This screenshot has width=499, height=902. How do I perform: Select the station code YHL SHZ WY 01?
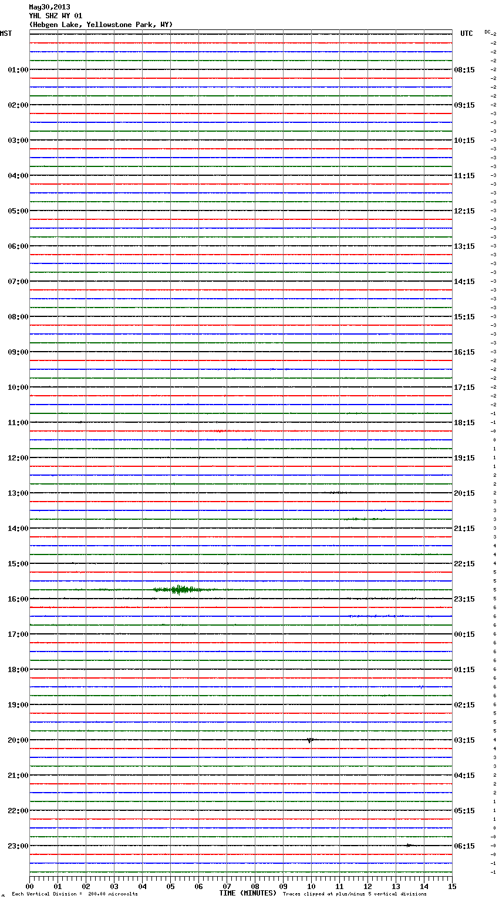click(56, 16)
